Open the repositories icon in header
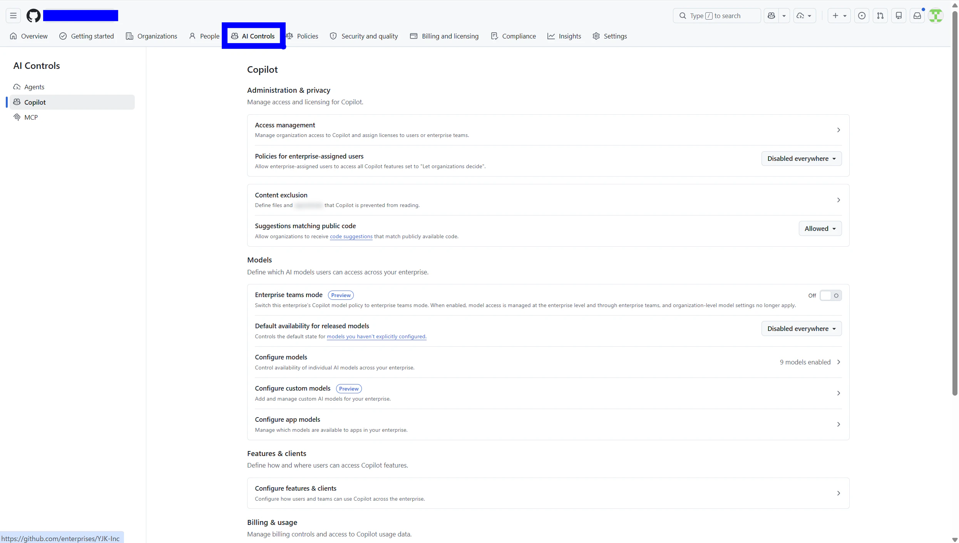959x543 pixels. pos(899,16)
